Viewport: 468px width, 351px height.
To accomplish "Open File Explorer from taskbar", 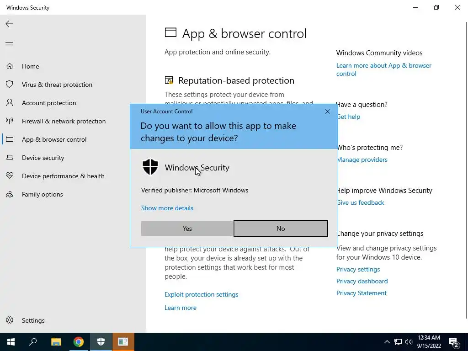I will click(x=56, y=342).
